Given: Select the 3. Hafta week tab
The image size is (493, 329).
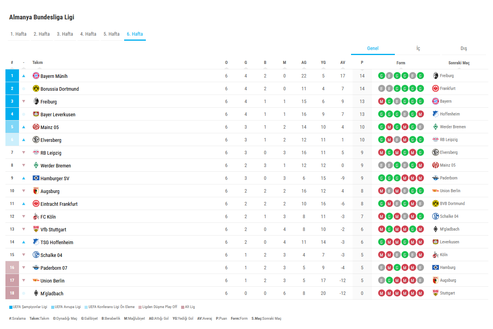Looking at the screenshot, I should coord(65,34).
